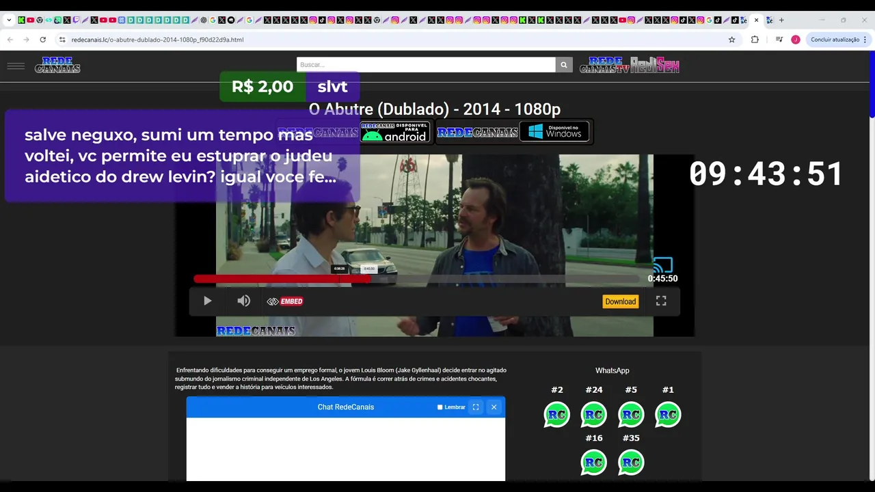The height and width of the screenshot is (492, 875).
Task: Open the Windows app availability banner
Action: tap(513, 132)
